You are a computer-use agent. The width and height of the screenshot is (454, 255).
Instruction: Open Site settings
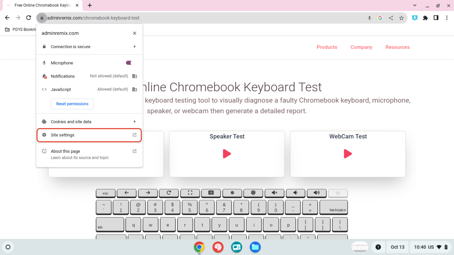[89, 135]
